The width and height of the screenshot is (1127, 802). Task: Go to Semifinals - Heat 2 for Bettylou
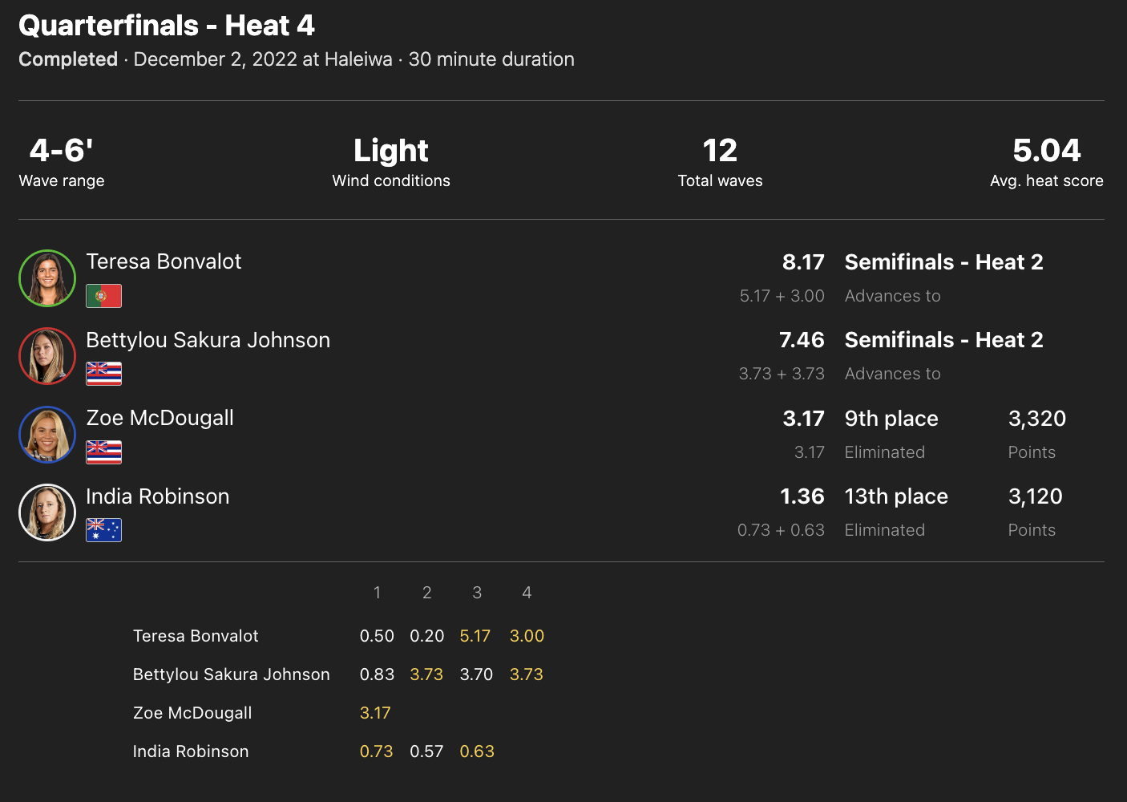943,340
